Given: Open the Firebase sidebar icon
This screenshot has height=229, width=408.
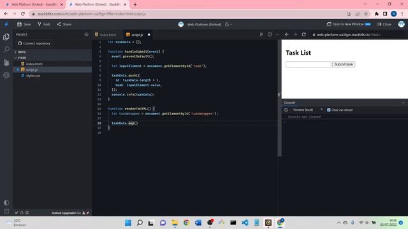Looking at the screenshot, I should [6, 62].
